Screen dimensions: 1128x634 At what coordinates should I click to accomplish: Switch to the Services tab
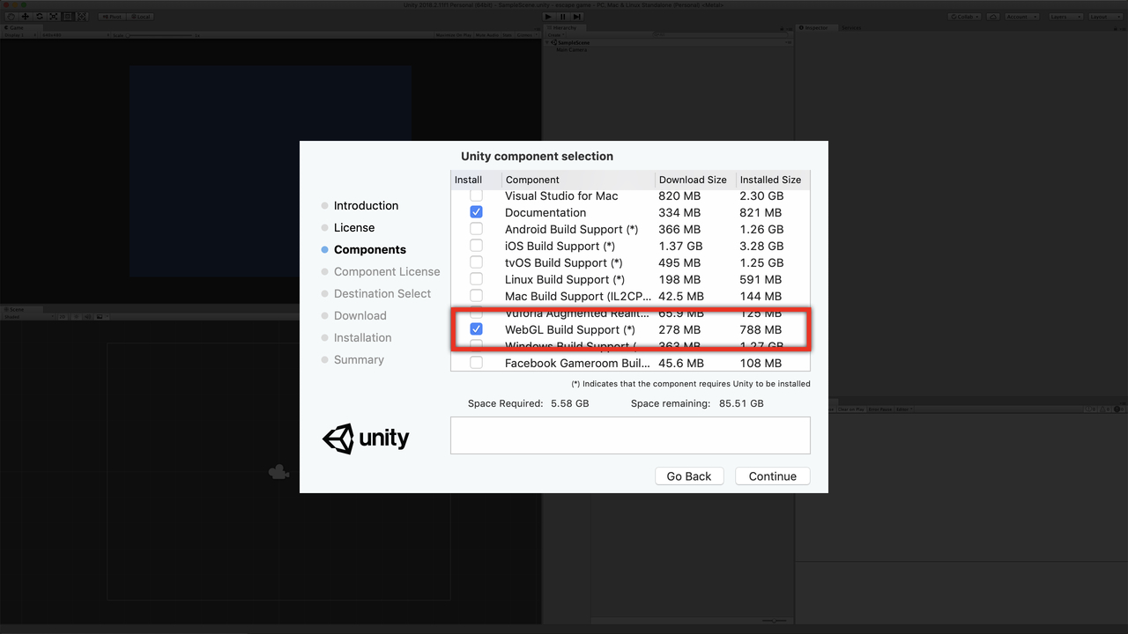(x=851, y=27)
